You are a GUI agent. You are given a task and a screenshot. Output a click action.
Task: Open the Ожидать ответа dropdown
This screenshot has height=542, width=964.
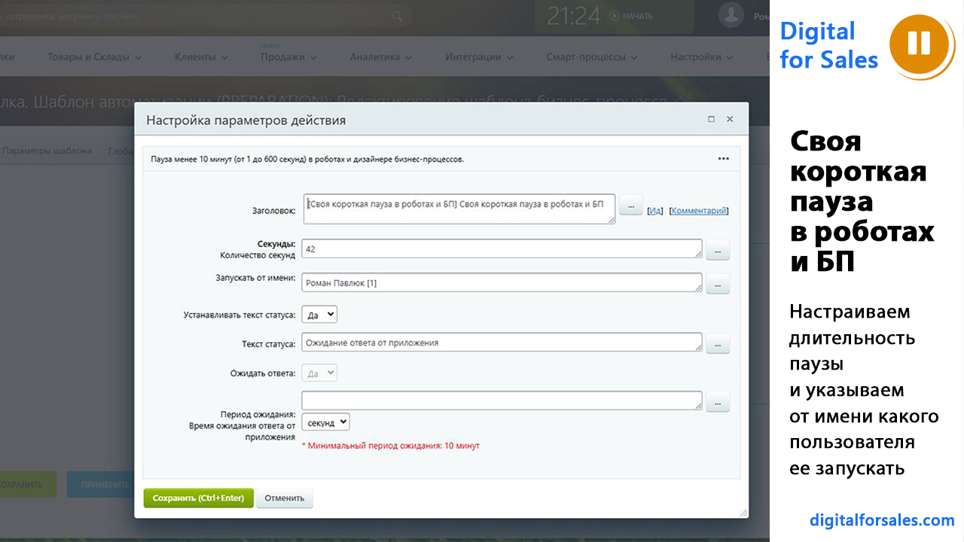pyautogui.click(x=319, y=373)
